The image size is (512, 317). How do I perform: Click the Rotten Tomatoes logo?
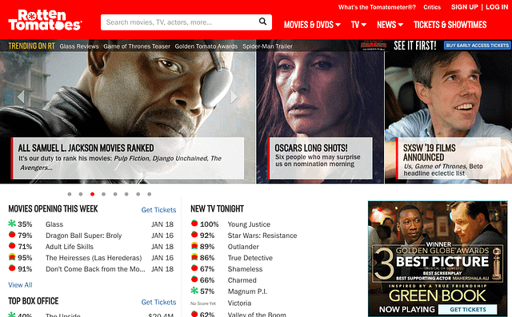(45, 20)
